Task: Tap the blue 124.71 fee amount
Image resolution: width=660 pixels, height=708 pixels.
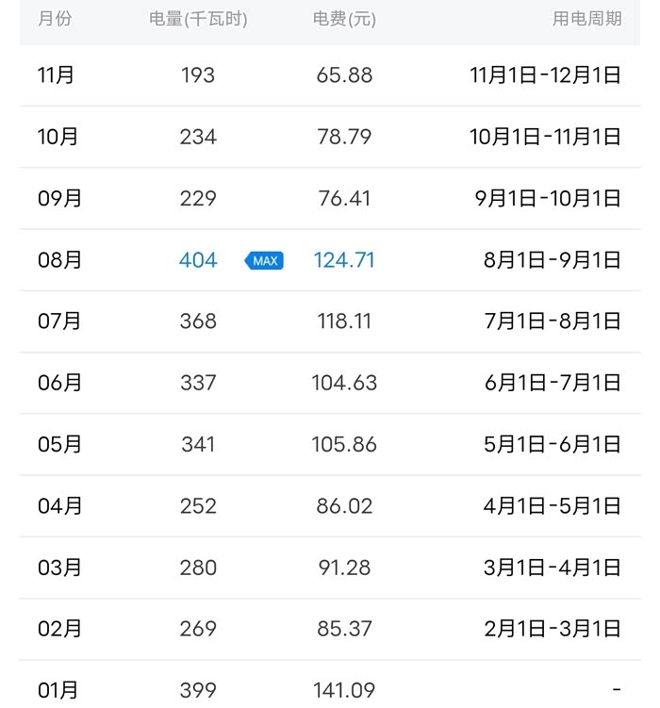Action: (344, 260)
